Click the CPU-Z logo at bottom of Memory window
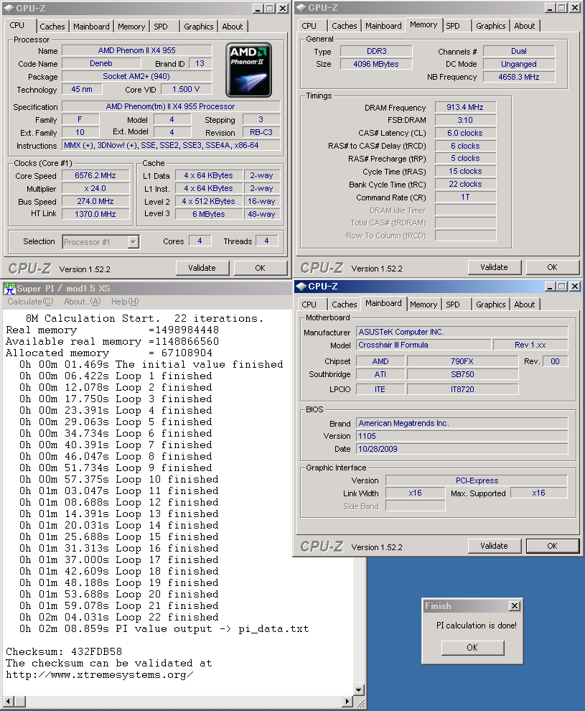The height and width of the screenshot is (711, 585). coord(321,266)
